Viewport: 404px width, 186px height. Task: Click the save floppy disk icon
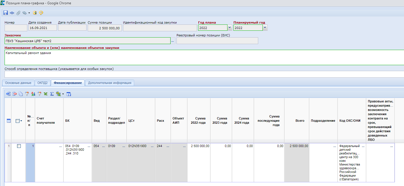5,13
